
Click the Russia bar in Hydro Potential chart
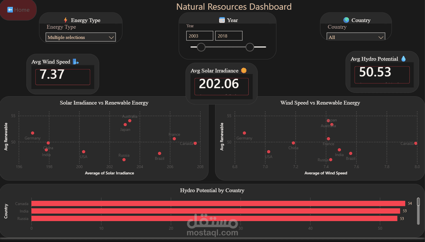pyautogui.click(x=214, y=219)
